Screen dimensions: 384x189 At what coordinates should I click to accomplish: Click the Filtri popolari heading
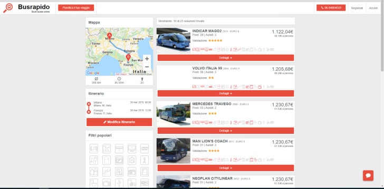pos(100,135)
